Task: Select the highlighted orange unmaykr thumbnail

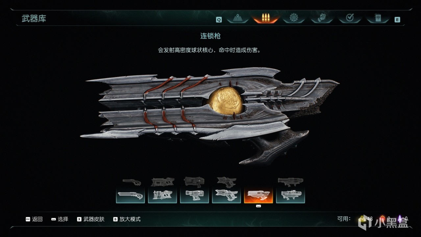Action: [259, 196]
